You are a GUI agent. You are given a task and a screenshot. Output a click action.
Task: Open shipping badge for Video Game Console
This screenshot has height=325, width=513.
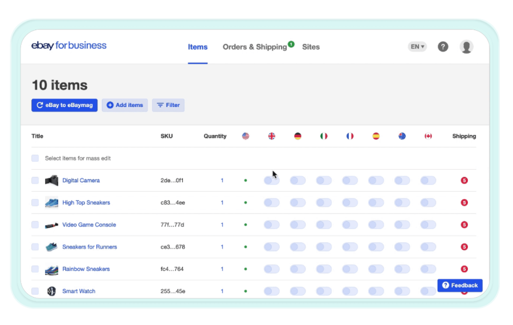click(x=464, y=225)
